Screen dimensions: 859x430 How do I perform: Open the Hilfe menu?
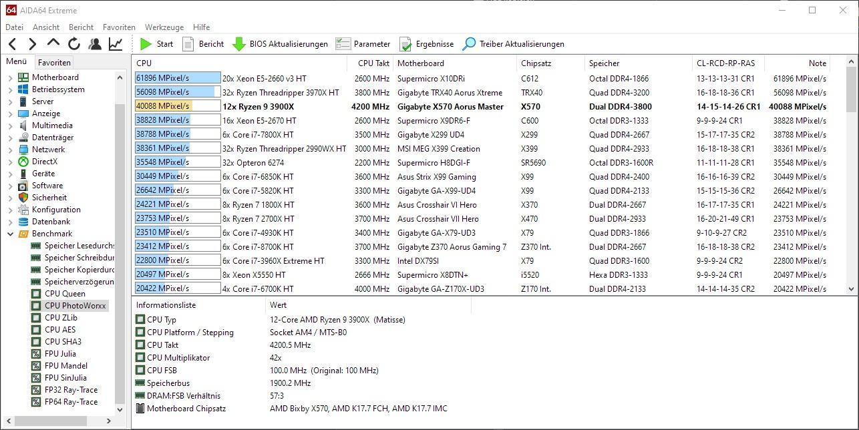(x=201, y=27)
